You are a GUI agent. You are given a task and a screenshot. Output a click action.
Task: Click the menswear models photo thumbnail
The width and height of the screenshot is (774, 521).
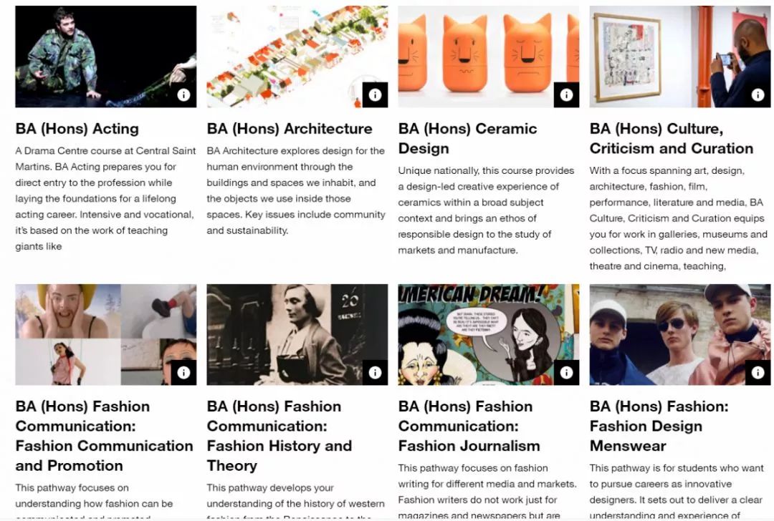(679, 335)
